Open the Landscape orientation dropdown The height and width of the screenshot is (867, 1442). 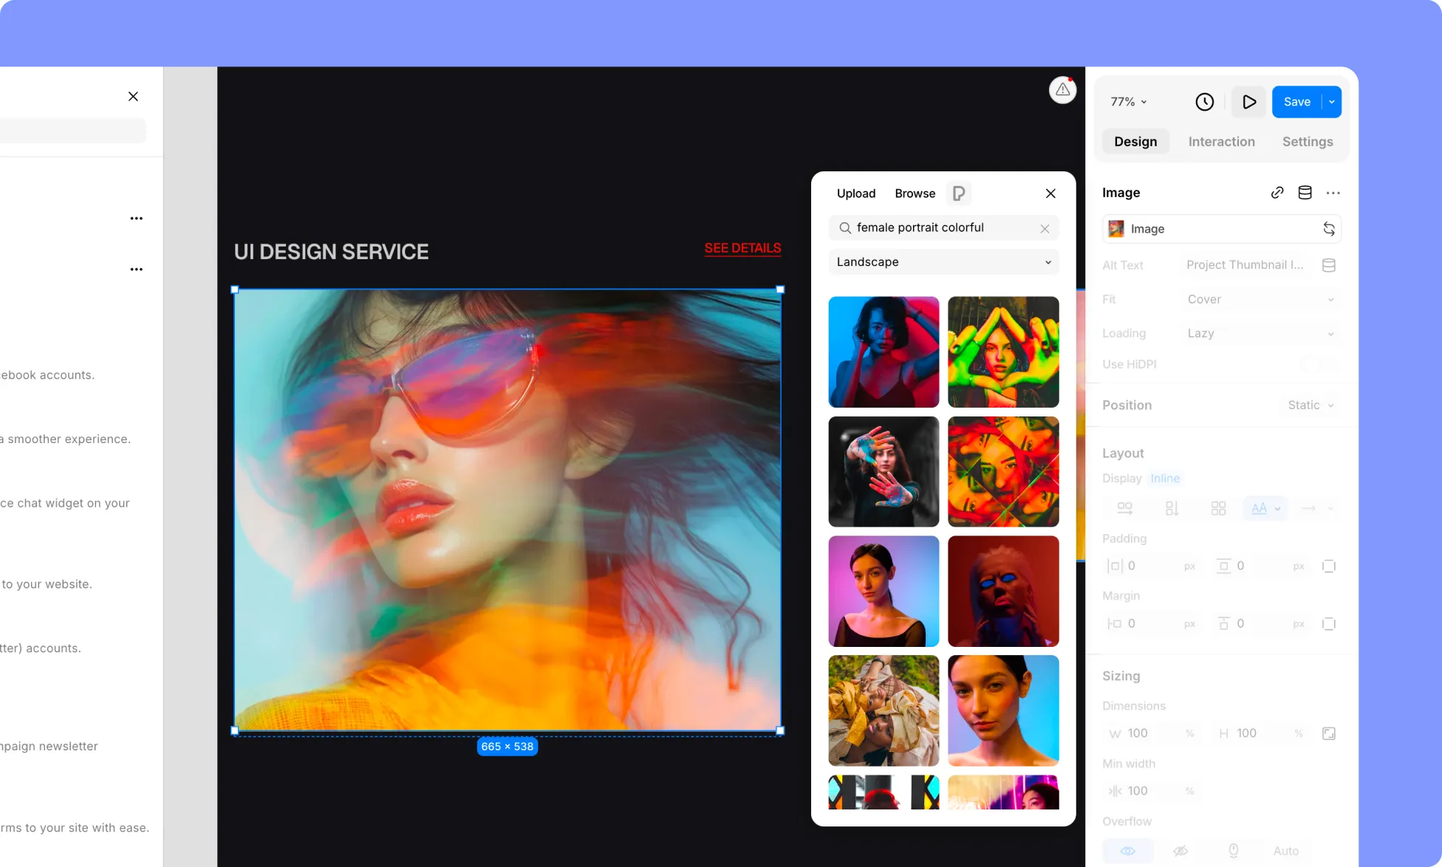click(x=943, y=262)
